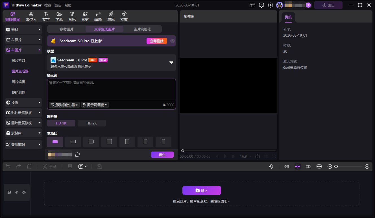Viewport: 375px width, 218px height.
Task: Switch to the 圖片風格化 tab
Action: point(142,29)
